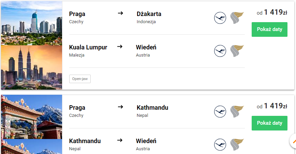
Task: Click Lufthansa logo on Kathmandu–Wiedeń row
Action: coord(220,144)
